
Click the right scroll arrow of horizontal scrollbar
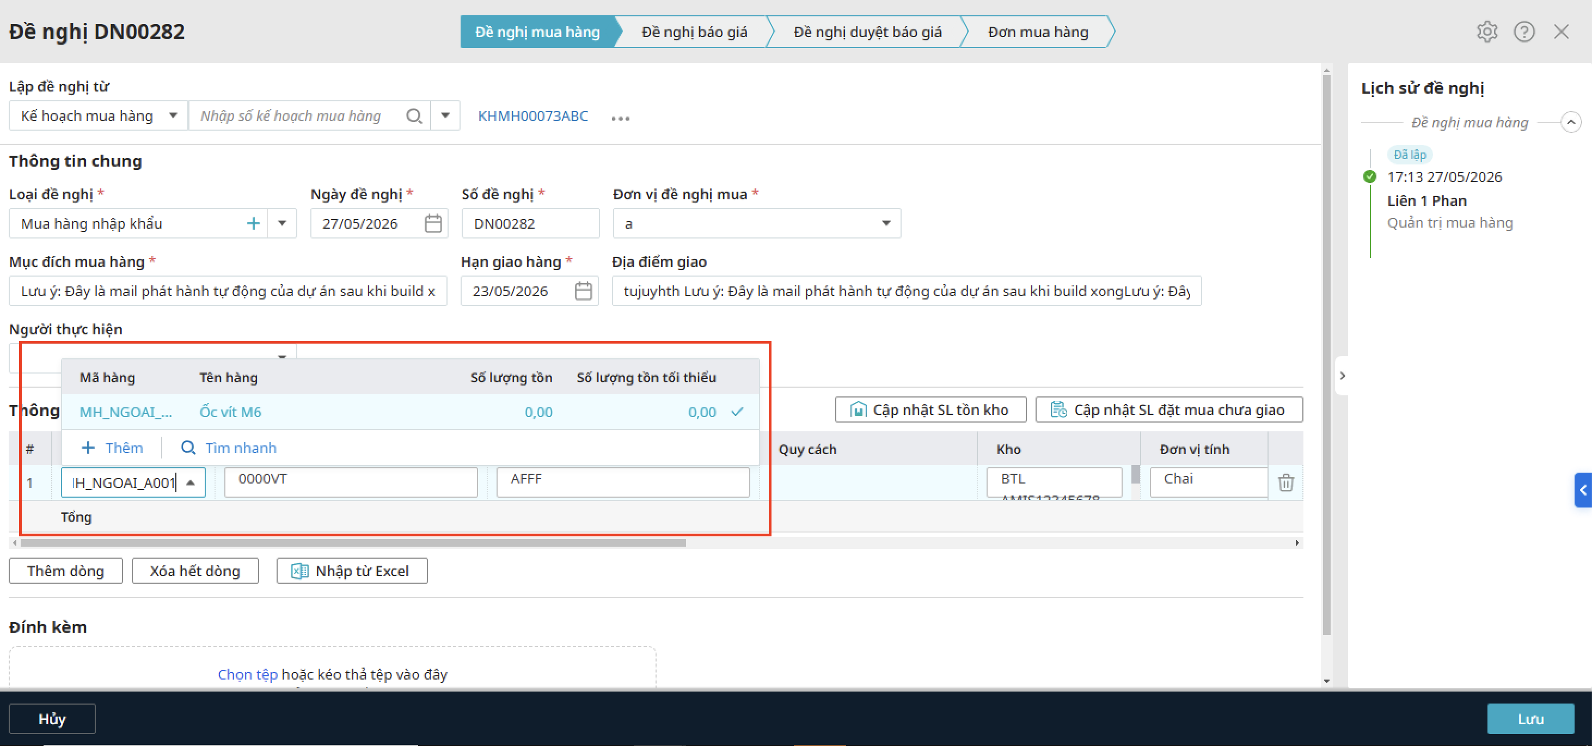(1297, 543)
